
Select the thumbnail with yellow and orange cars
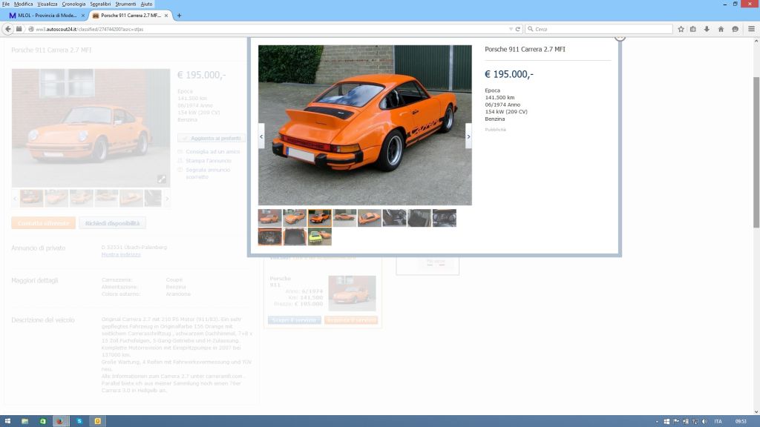[x=320, y=236]
